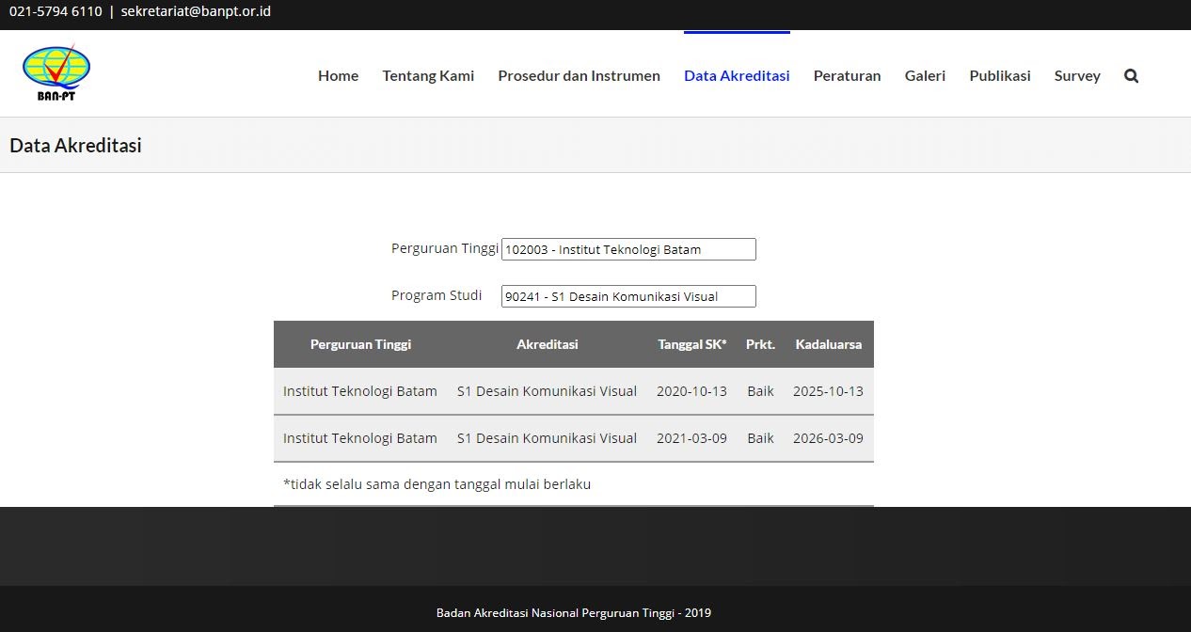Viewport: 1191px width, 632px height.
Task: Click the Akreditasi column header
Action: tap(547, 344)
